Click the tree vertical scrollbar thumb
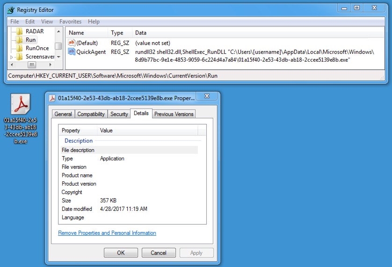This screenshot has width=392, height=267. coord(58,46)
